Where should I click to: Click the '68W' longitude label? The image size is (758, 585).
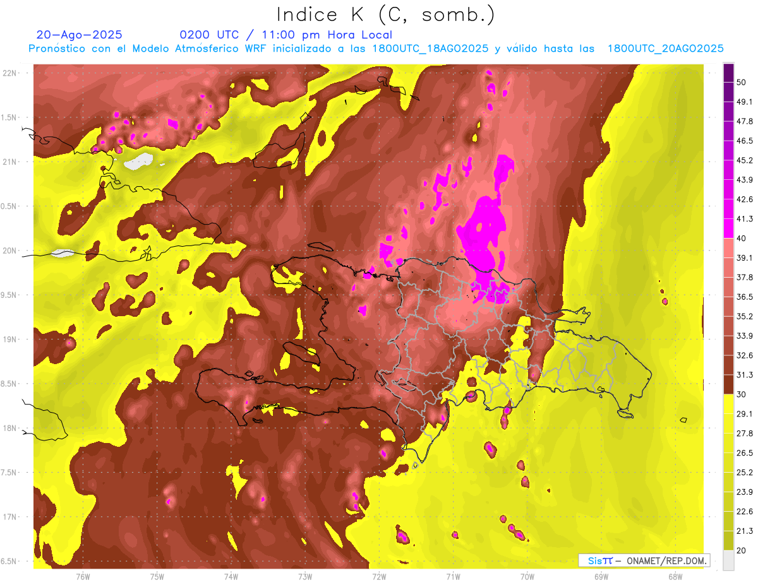click(x=675, y=576)
